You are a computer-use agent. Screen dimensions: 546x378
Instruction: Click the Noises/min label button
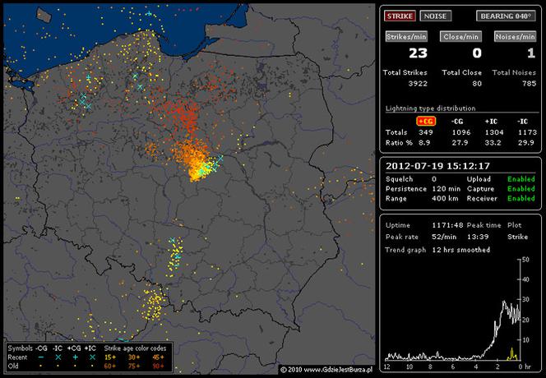pos(515,36)
